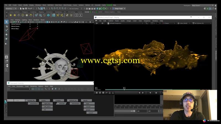Toggle smooth shade all in viewport toolbar
Screen dimensions: 221x124
[47, 22]
